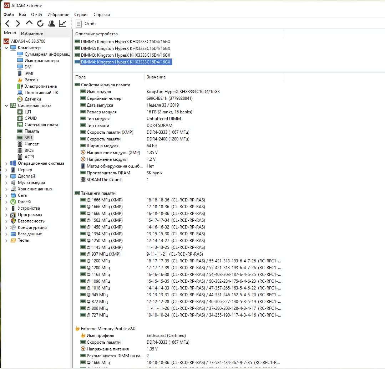Open the Файл menu
385x369 pixels.
(9, 15)
